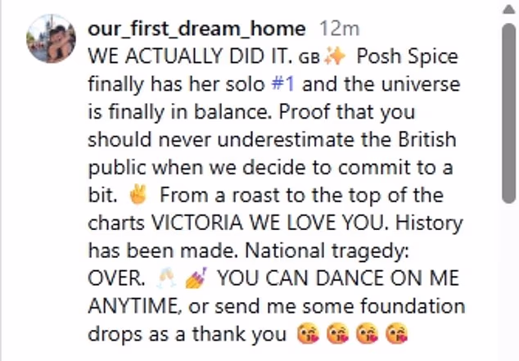This screenshot has width=519, height=361.
Task: Click the our_first_dream_home username
Action: 196,29
